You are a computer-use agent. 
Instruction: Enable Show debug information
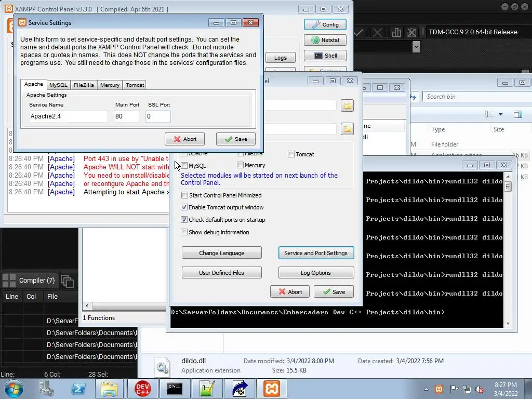coord(184,232)
